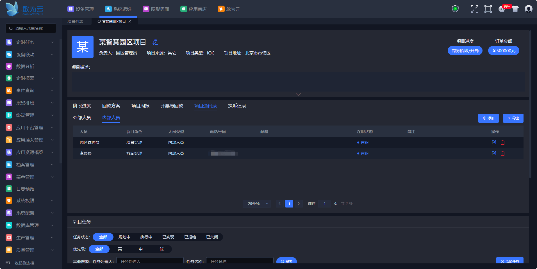Expand the 生产管理 menu arrow
This screenshot has width=537, height=269.
coord(52,238)
